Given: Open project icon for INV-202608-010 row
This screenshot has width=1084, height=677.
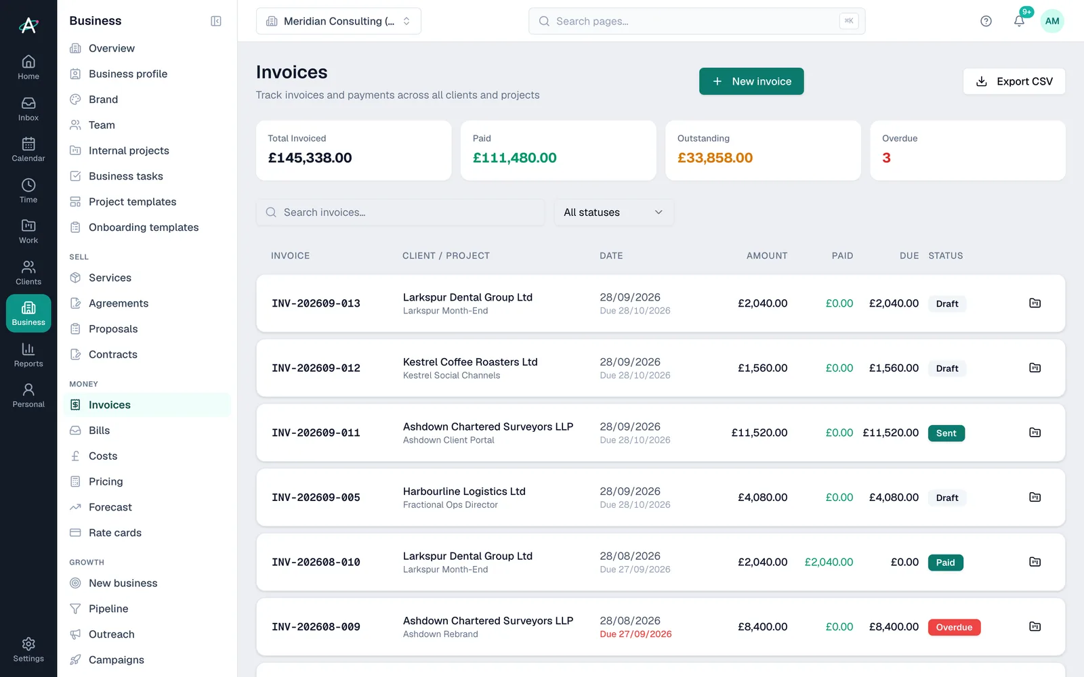Looking at the screenshot, I should click(1035, 562).
